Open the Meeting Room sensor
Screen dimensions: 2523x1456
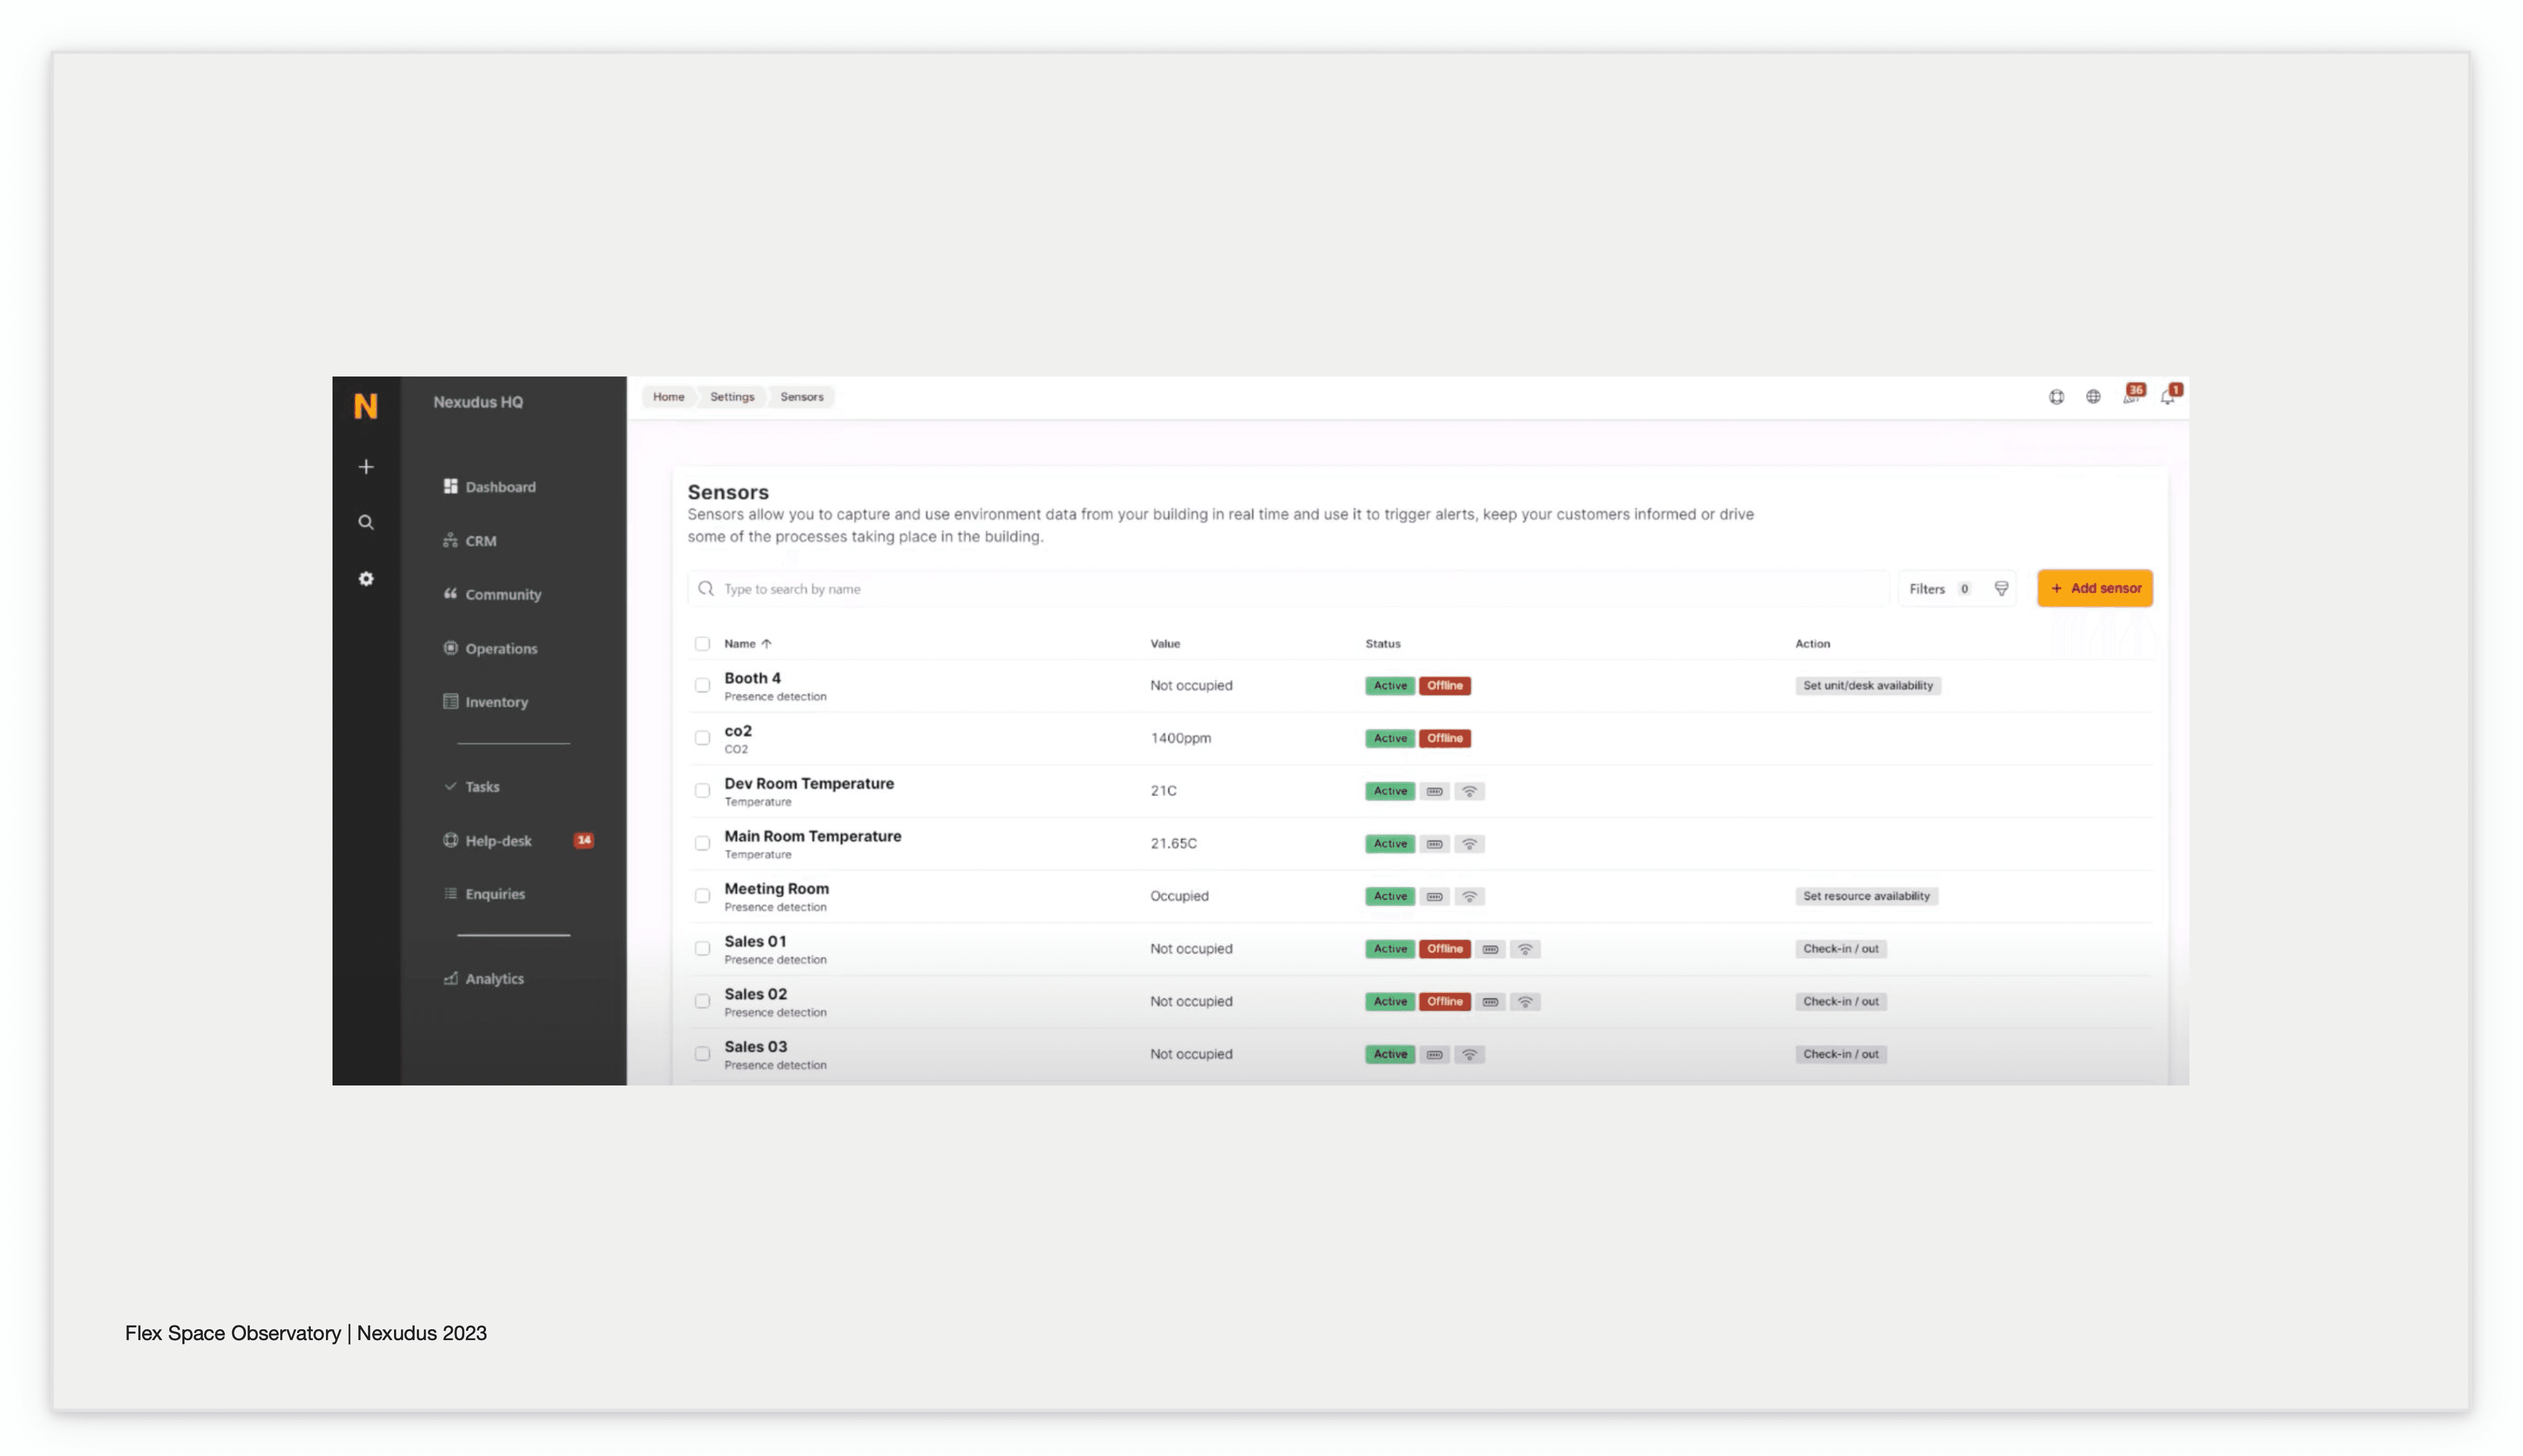776,889
